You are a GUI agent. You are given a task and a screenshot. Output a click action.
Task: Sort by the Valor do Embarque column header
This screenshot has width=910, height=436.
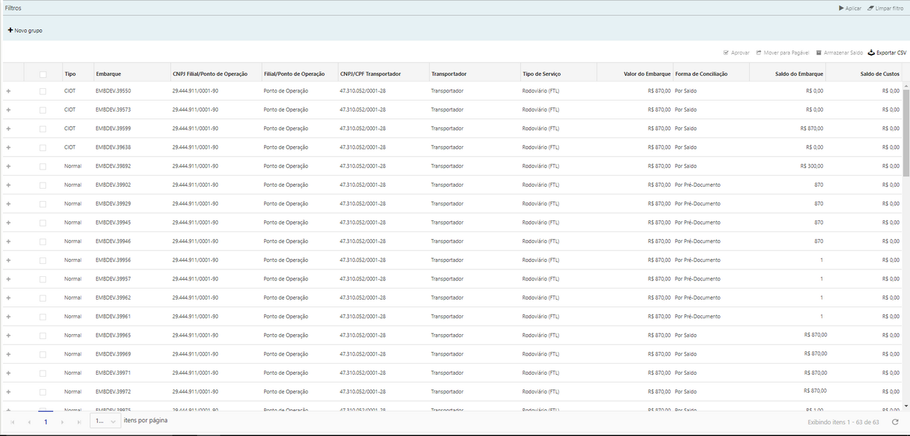coord(647,74)
